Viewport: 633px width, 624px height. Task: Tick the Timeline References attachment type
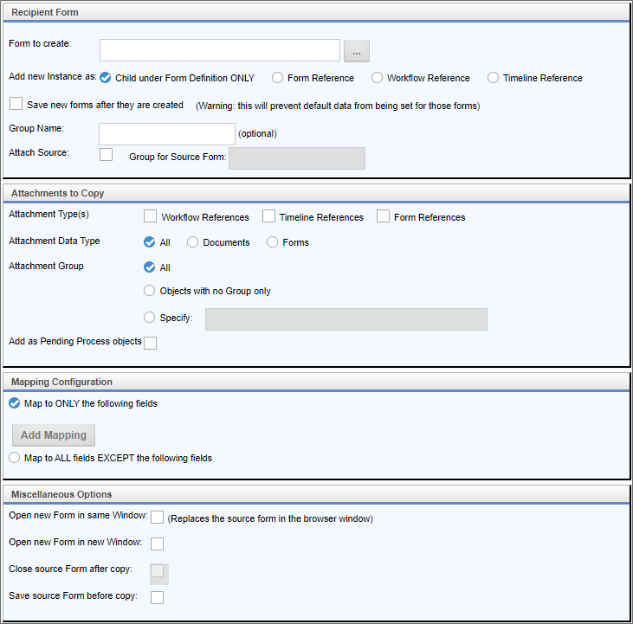268,216
